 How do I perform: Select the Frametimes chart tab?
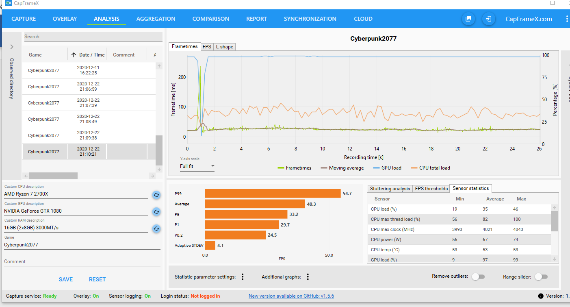(185, 46)
